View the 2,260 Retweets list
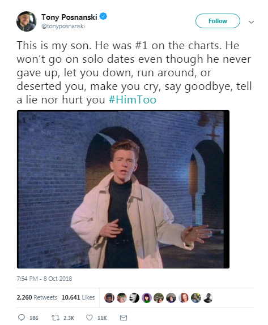 (x=37, y=297)
